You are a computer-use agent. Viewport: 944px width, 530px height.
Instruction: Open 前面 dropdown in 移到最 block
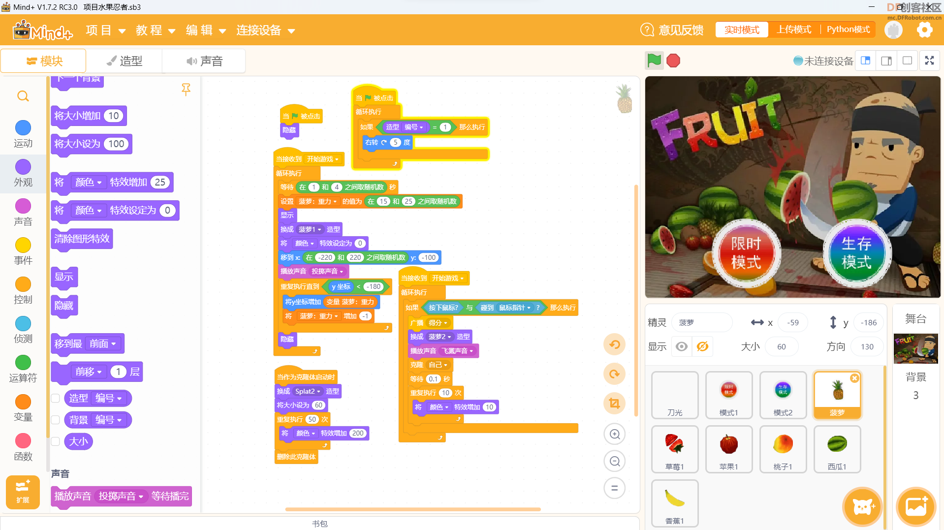(x=102, y=343)
